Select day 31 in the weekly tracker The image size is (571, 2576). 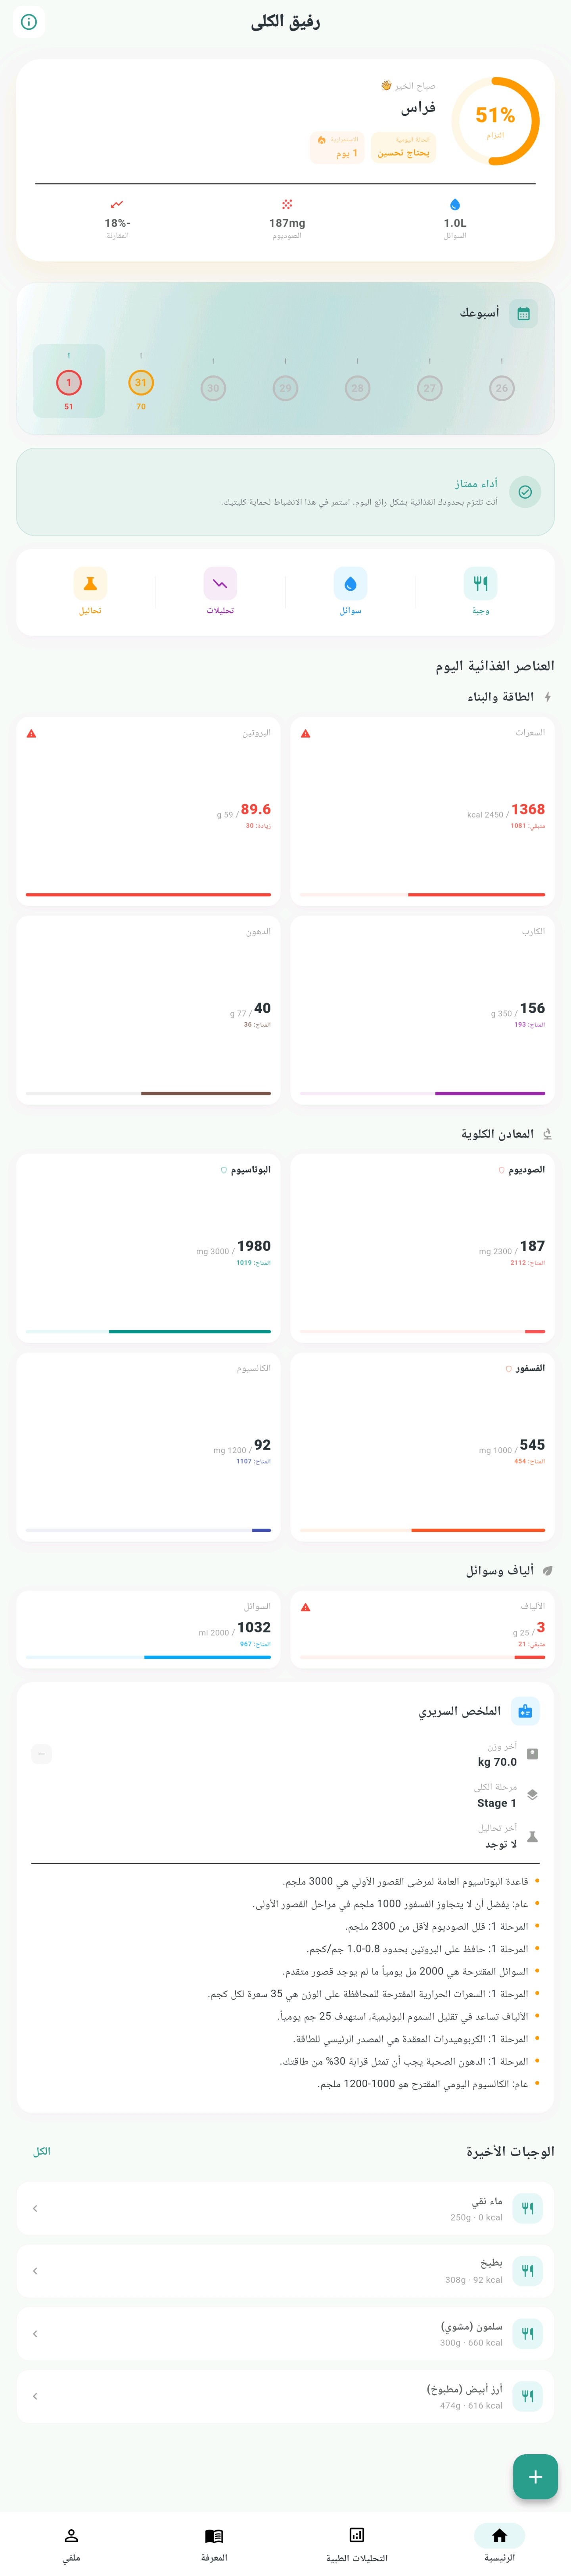[140, 383]
